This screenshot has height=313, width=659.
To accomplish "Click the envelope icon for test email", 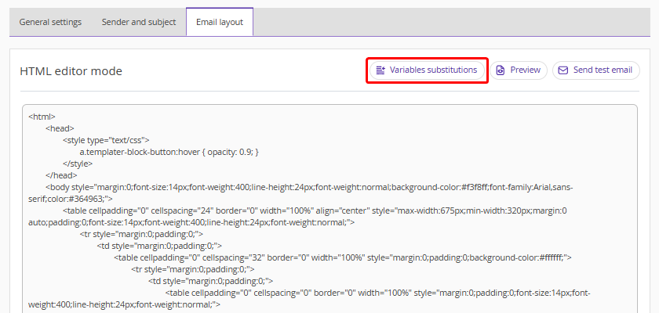I will pyautogui.click(x=563, y=70).
